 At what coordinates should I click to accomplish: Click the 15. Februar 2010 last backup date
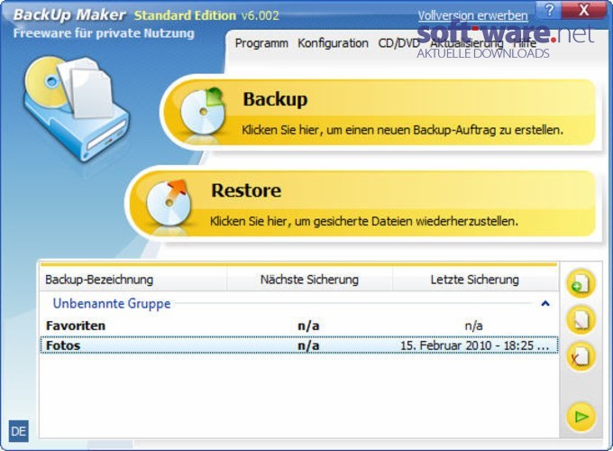tap(474, 345)
